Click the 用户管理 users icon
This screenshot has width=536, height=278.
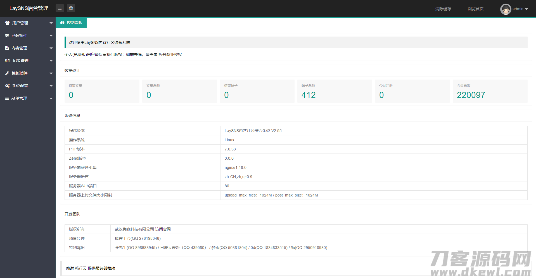(7, 23)
